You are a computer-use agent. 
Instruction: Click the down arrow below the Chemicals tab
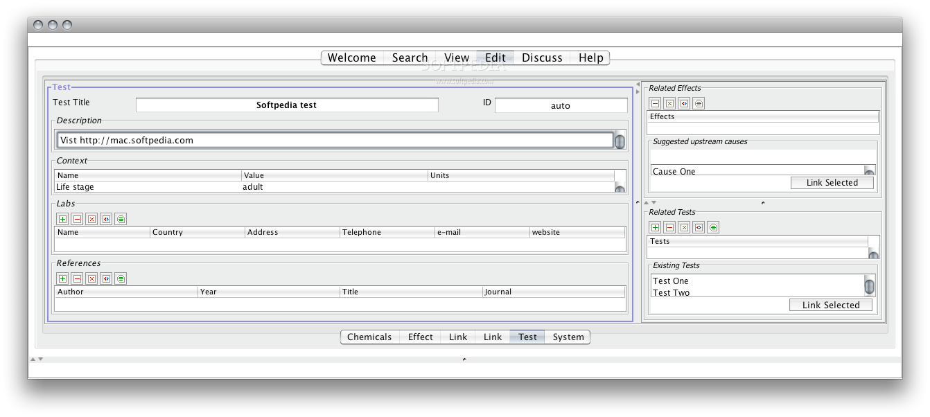pos(40,359)
